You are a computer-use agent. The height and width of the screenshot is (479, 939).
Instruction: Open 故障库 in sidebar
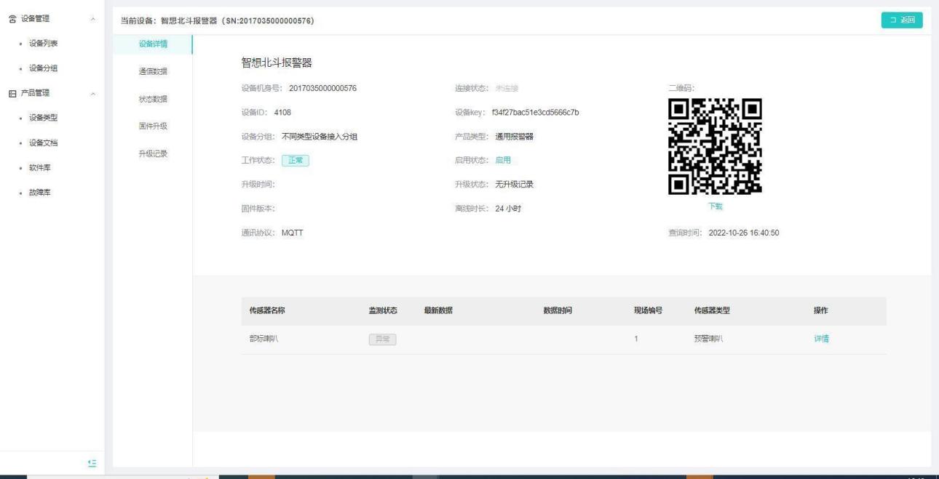click(x=40, y=193)
